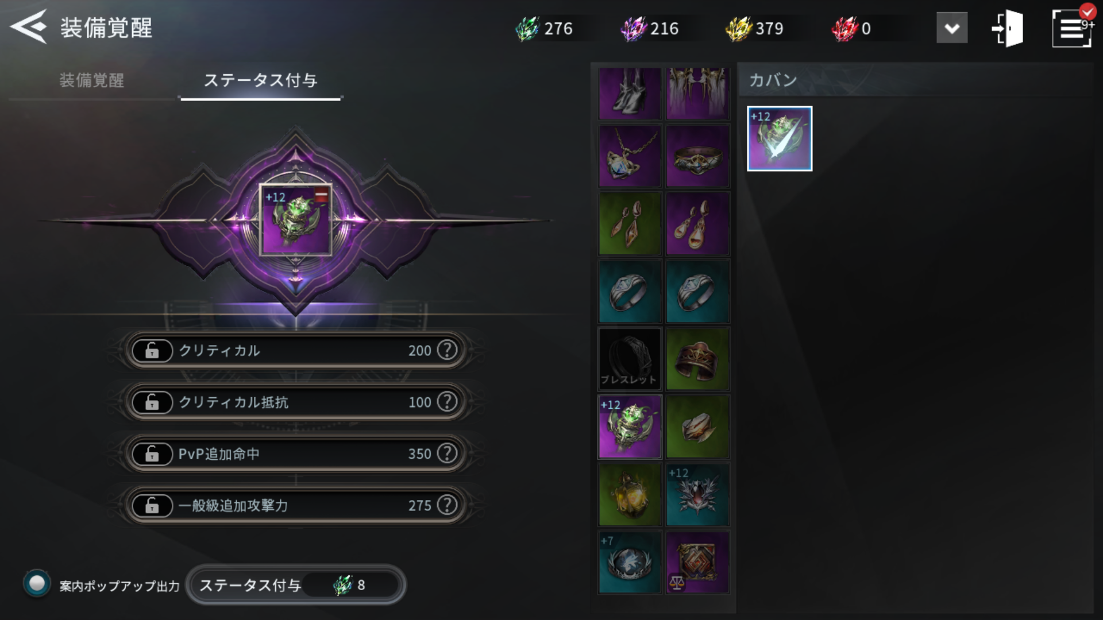This screenshot has height=620, width=1103.
Task: Toggle lock on クリティカル抵抗 stat
Action: (x=152, y=402)
